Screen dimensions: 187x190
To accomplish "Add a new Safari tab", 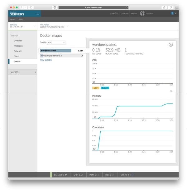I will tap(177, 8).
